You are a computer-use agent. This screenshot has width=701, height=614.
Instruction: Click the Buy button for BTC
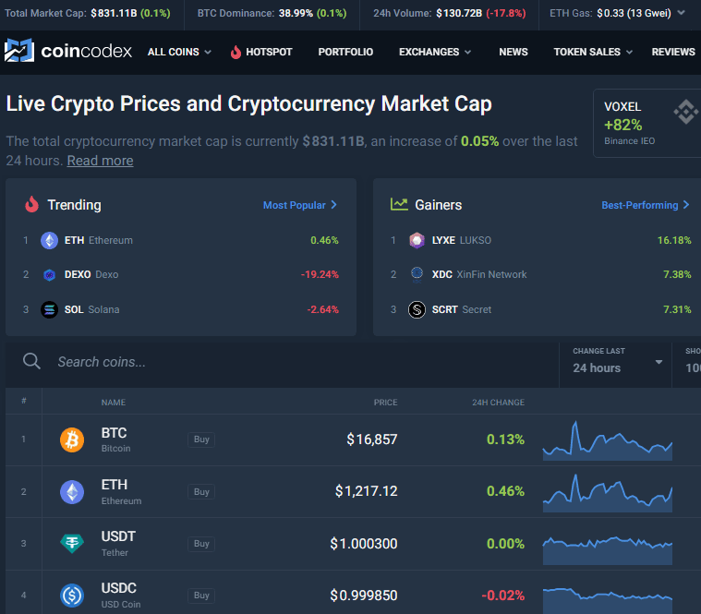[x=201, y=439]
